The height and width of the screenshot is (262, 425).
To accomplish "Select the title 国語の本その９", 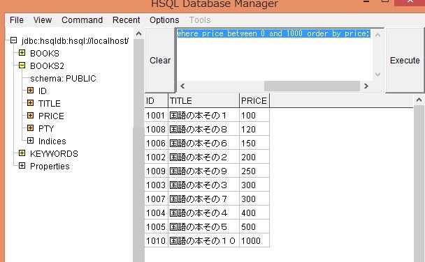I will coord(204,171).
